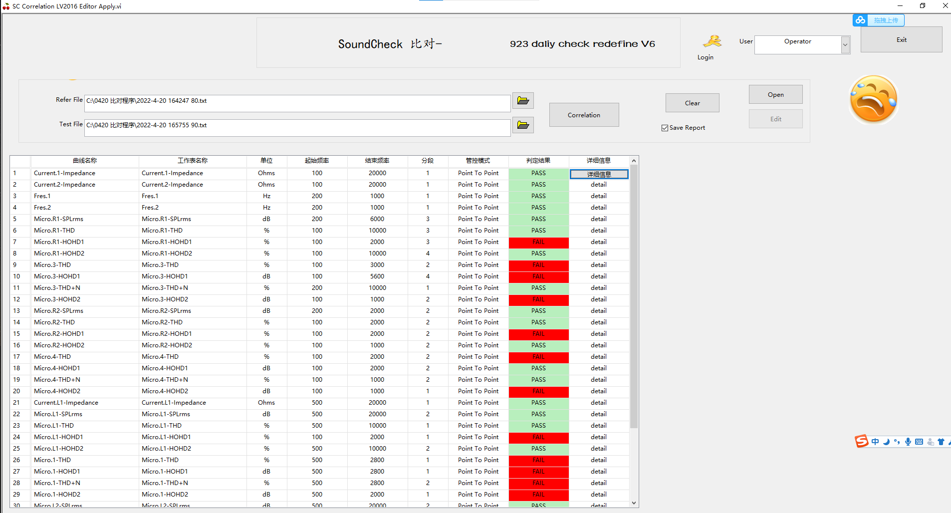Click the Edit button

(x=775, y=119)
